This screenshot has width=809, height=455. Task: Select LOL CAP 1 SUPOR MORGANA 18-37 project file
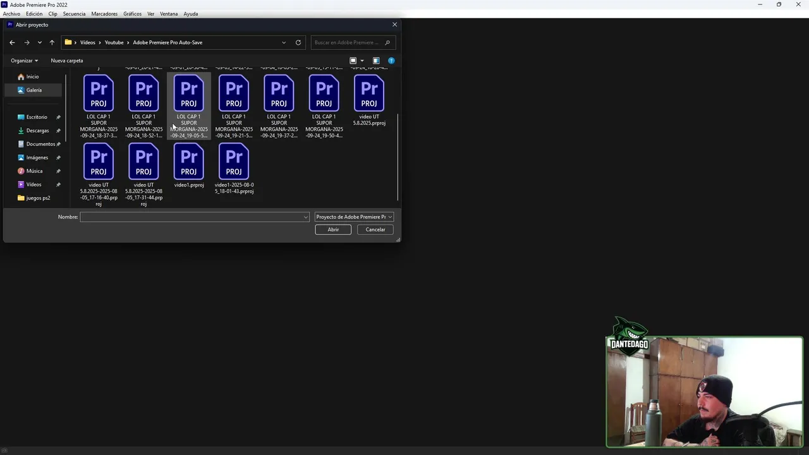click(x=99, y=106)
